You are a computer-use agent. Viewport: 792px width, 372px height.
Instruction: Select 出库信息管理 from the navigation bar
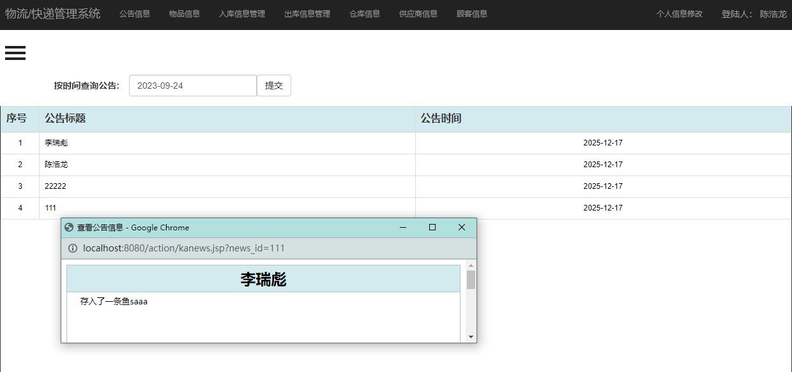tap(307, 13)
